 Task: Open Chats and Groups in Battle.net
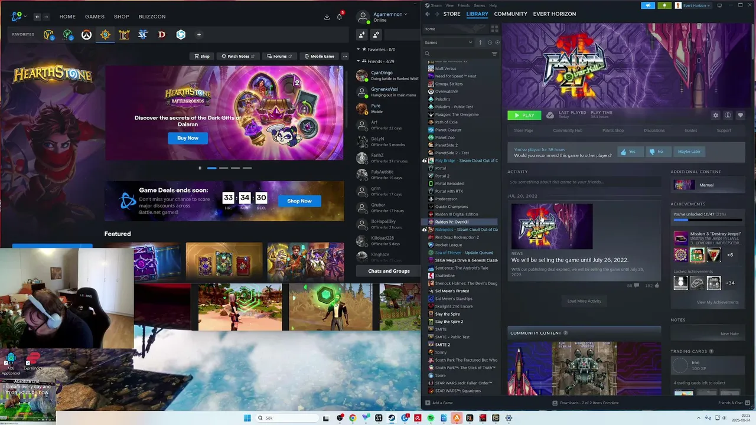[389, 271]
